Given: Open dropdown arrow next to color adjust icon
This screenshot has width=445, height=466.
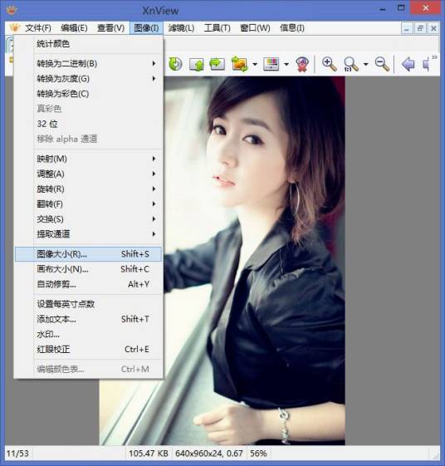Looking at the screenshot, I should coord(286,64).
